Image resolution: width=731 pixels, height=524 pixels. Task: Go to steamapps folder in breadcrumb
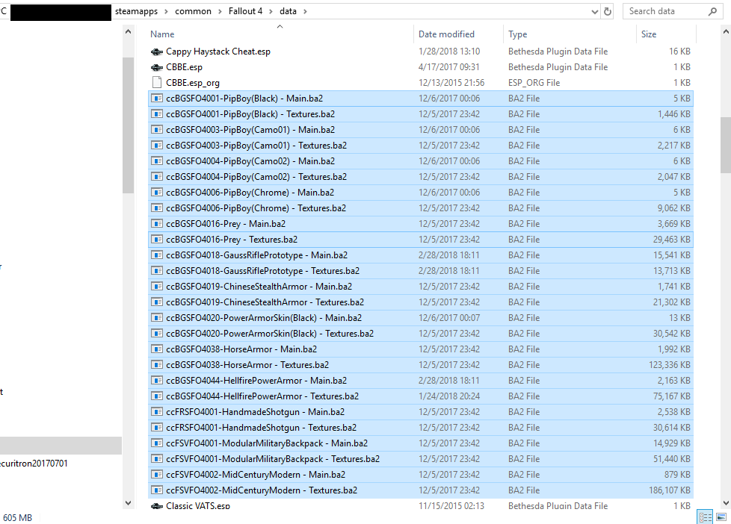click(x=137, y=11)
